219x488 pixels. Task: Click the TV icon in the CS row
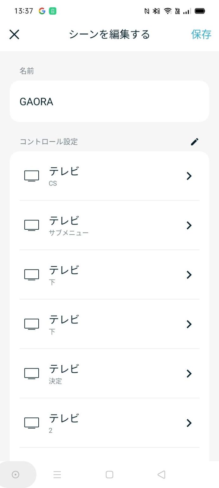32,176
